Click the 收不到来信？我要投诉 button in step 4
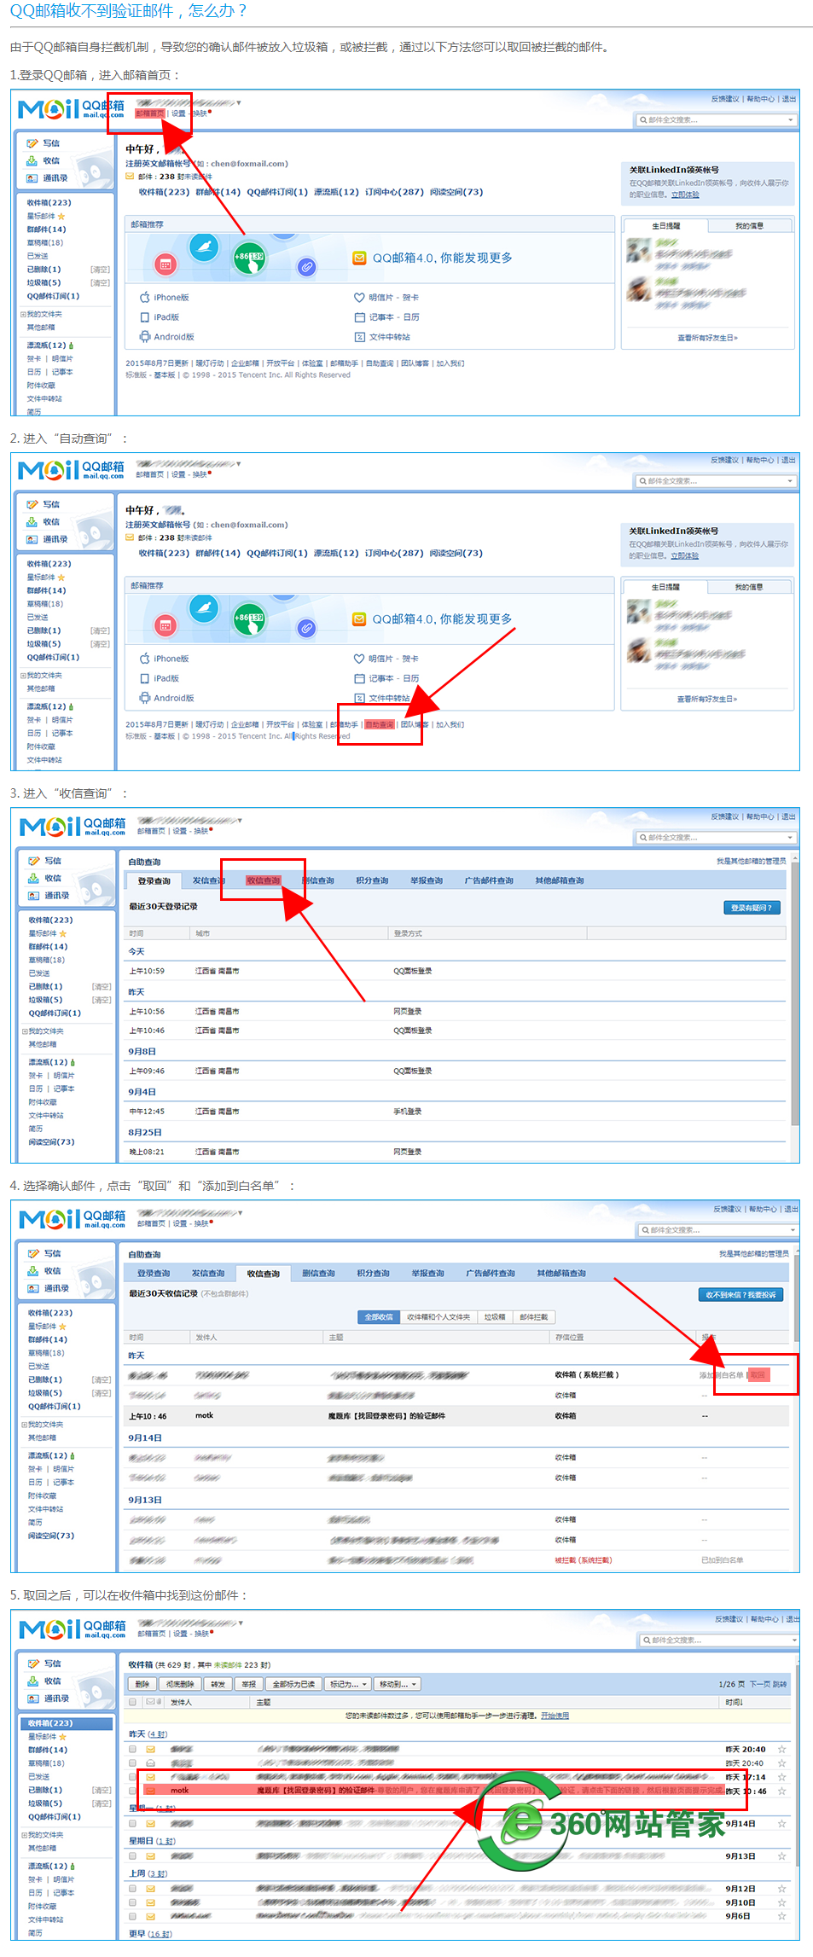Image resolution: width=813 pixels, height=1957 pixels. coord(740,1295)
